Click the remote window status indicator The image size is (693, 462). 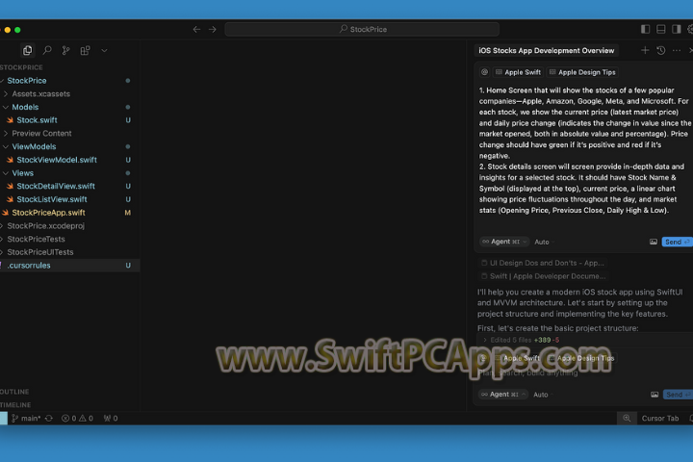[x=4, y=419]
